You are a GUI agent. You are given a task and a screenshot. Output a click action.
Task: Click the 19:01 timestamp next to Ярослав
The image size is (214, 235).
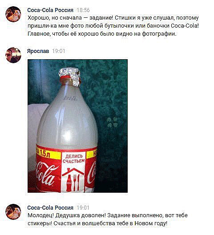pyautogui.click(x=59, y=51)
